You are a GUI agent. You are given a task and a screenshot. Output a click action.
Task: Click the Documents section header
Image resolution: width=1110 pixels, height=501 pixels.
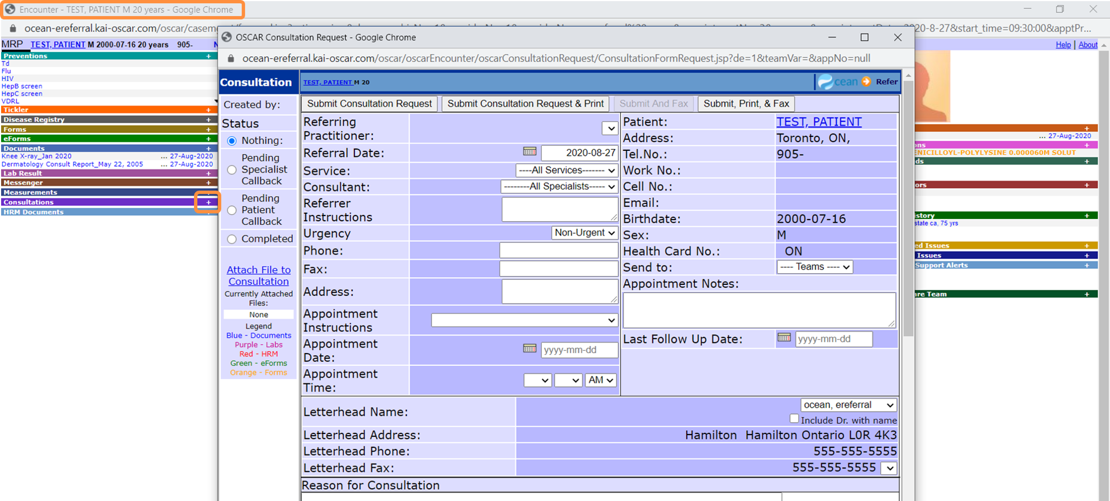(24, 149)
